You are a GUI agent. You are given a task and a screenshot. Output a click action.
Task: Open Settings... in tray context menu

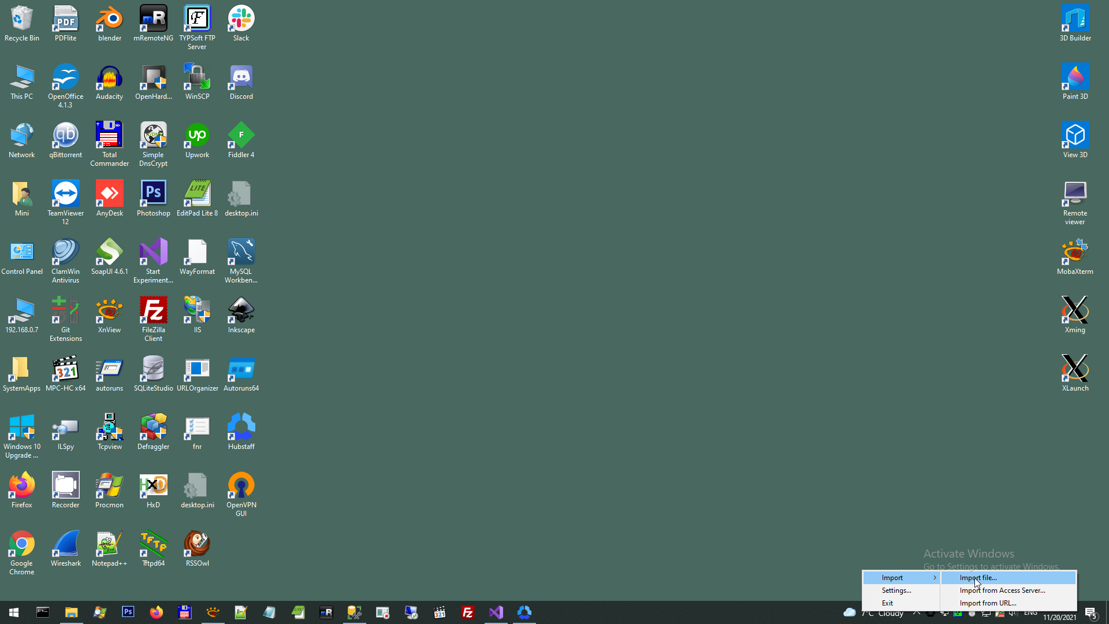point(896,590)
